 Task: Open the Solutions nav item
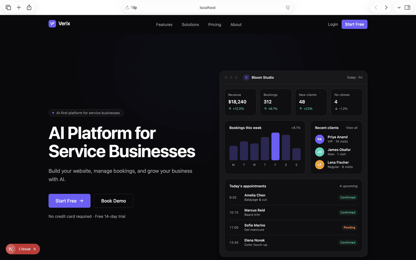pos(190,24)
